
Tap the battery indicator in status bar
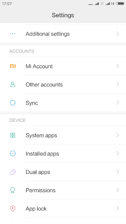pos(120,3)
